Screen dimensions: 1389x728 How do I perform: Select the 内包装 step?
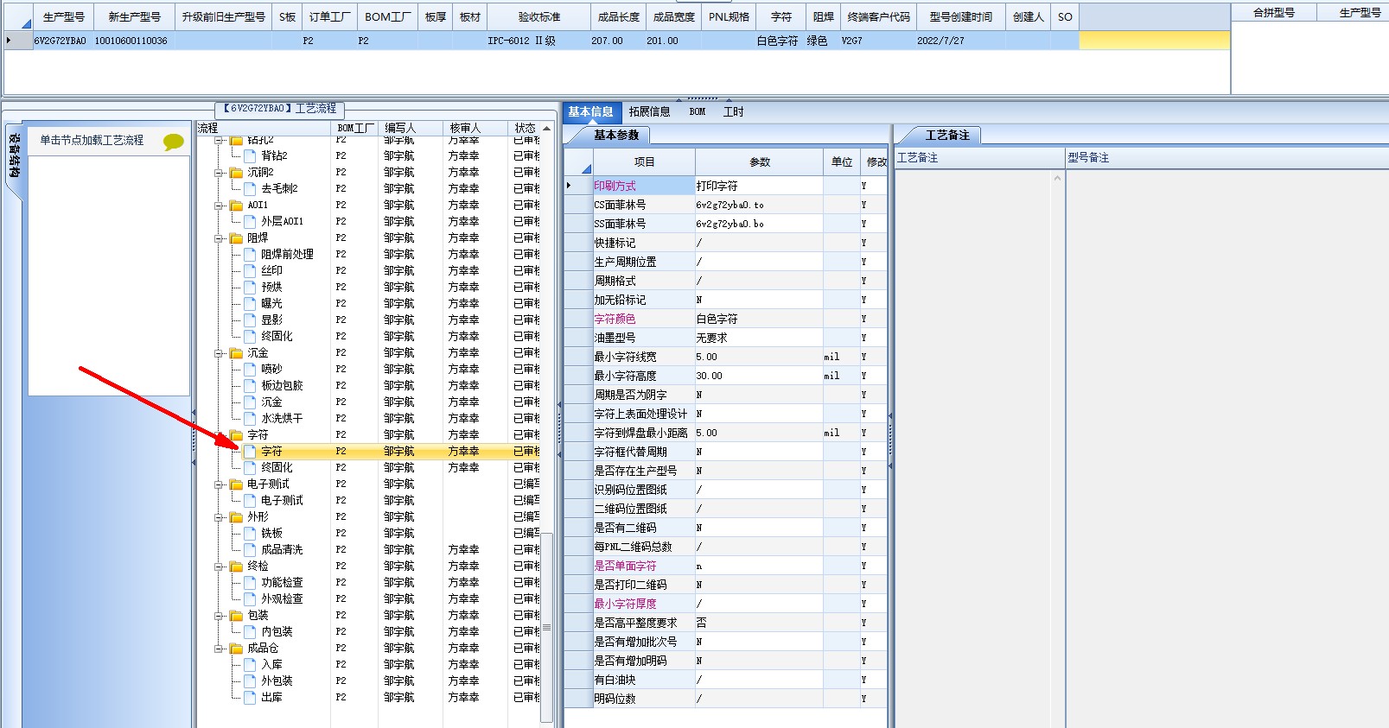coord(277,632)
